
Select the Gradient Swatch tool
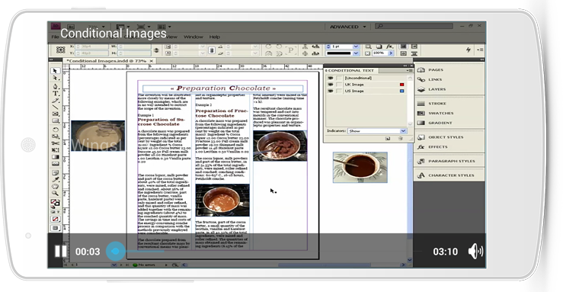[x=55, y=157]
